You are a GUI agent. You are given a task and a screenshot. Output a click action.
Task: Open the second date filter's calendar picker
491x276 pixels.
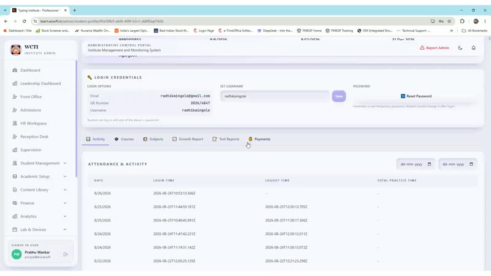pos(471,164)
